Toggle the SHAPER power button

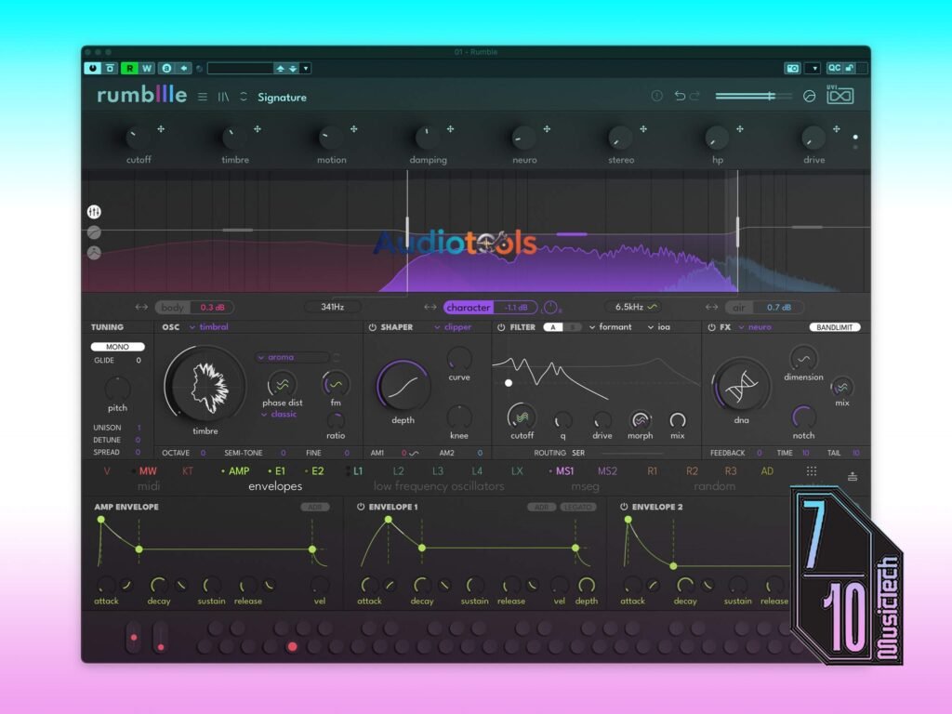tap(373, 327)
